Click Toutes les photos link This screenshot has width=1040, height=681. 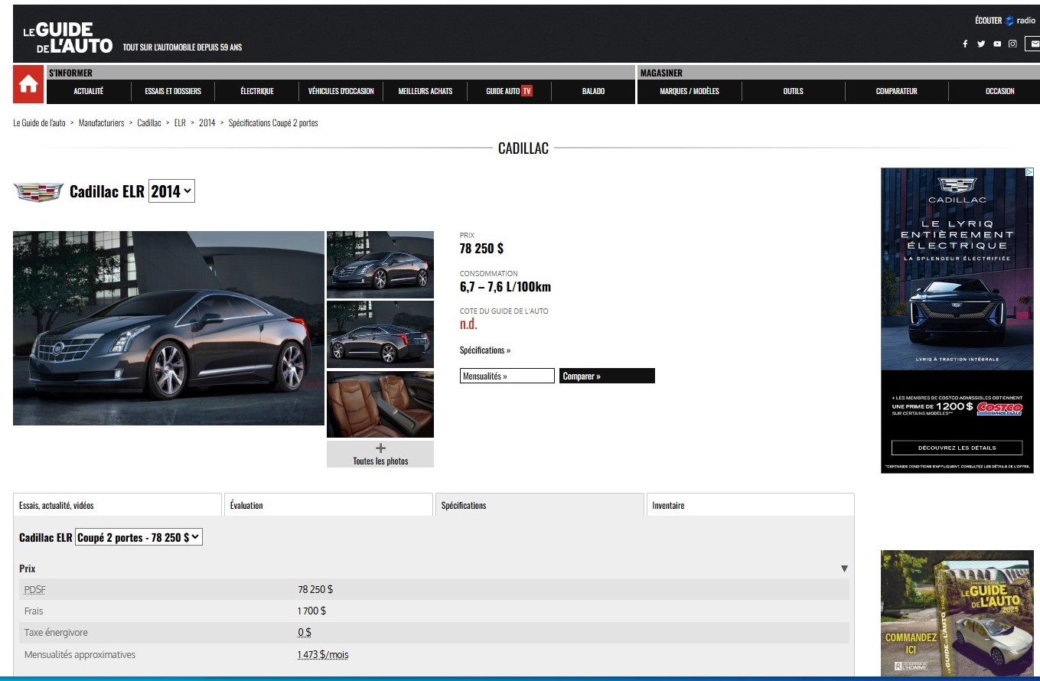[x=380, y=461]
